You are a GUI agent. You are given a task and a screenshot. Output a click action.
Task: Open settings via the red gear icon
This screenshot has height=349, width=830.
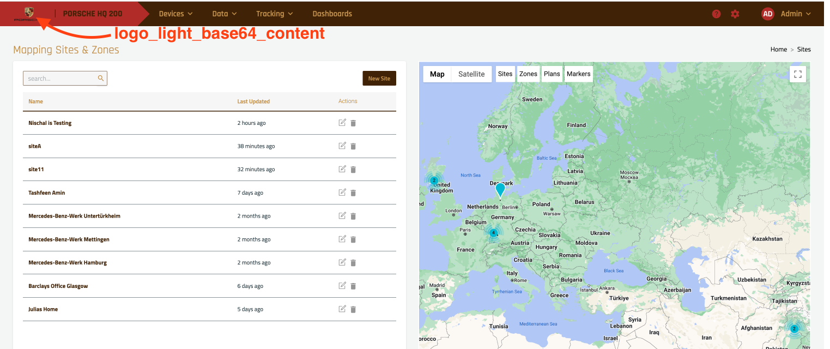[735, 14]
